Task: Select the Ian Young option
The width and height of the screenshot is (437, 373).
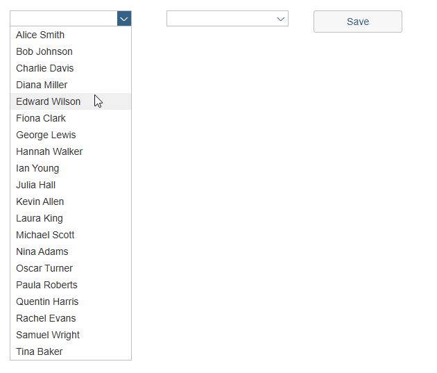Action: pos(37,168)
